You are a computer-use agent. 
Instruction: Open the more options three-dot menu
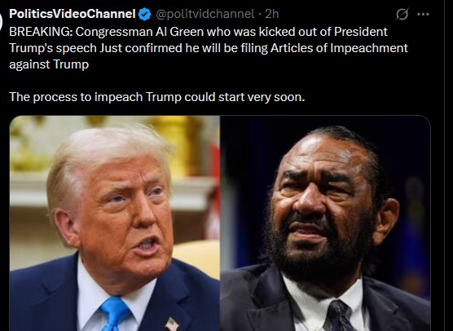coord(423,14)
